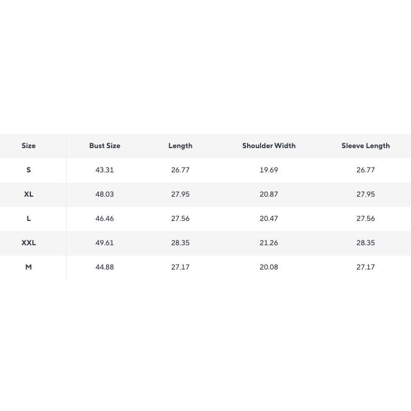Click the Bust Size column header
This screenshot has height=411, width=411.
point(104,146)
